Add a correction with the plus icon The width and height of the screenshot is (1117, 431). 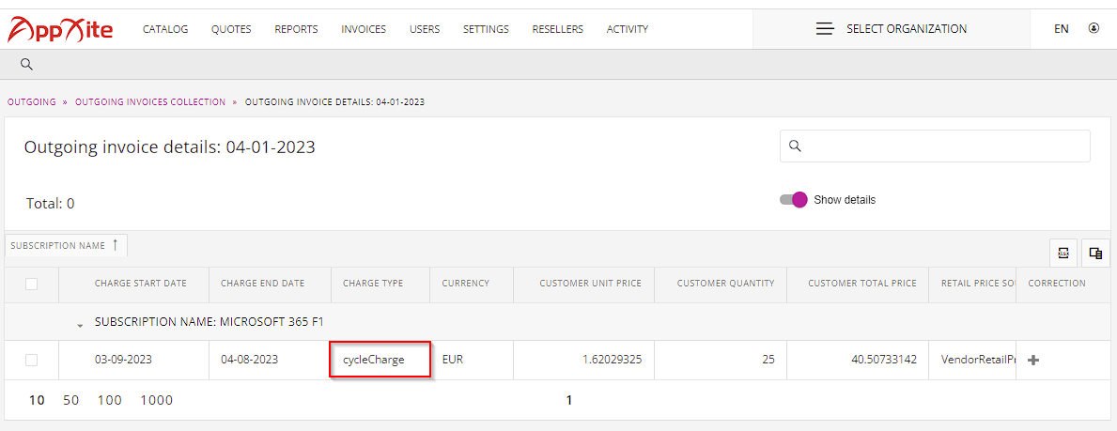[1033, 361]
